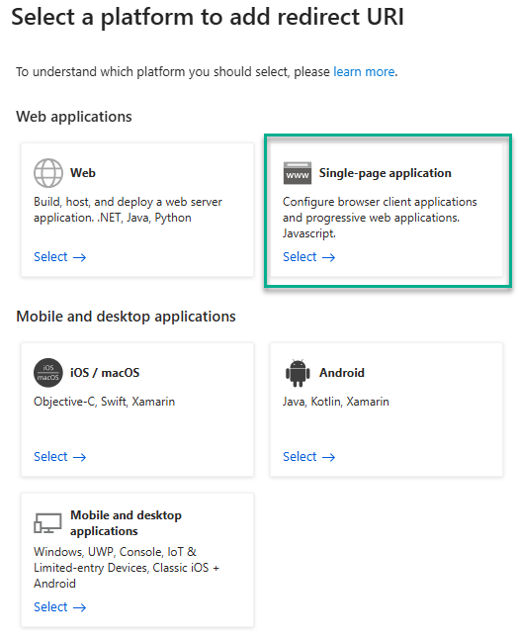Click 'Build, host, and deploy a web server' description
Viewport: 518px width, 641px height.
tap(128, 210)
